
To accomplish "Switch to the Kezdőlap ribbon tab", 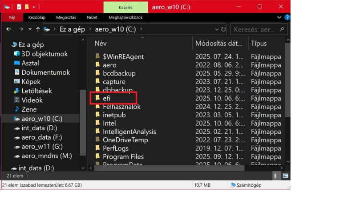I will pos(37,17).
